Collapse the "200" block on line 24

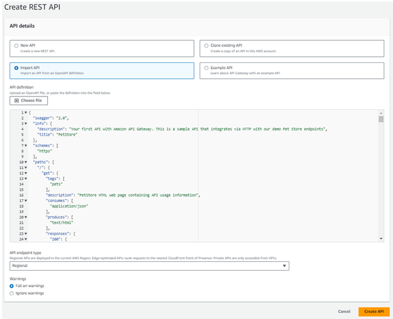click(x=25, y=239)
